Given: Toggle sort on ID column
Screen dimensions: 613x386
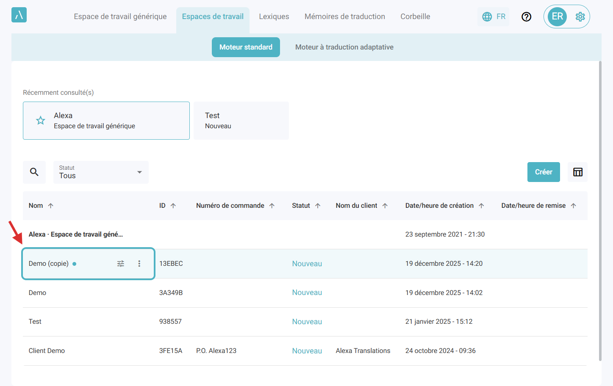Looking at the screenshot, I should [x=173, y=206].
